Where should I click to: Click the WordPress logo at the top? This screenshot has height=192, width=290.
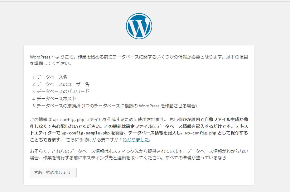coord(139,26)
